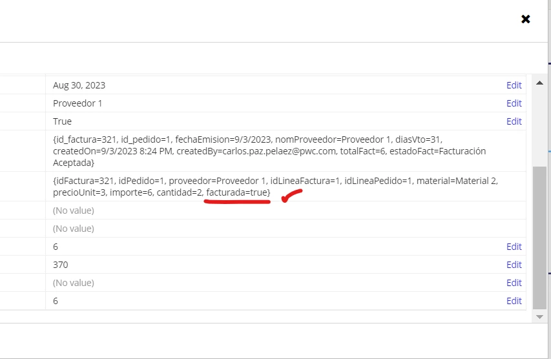Edit the (No value) row below 370
The image size is (551, 359).
point(514,283)
